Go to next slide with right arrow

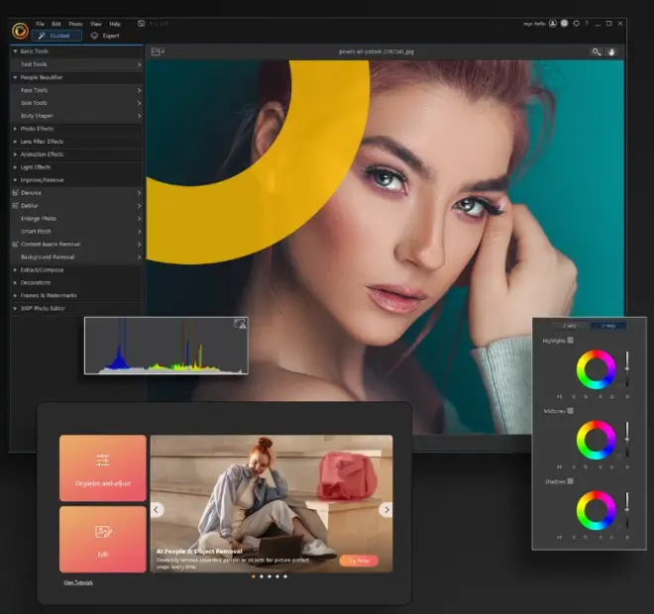coord(385,510)
